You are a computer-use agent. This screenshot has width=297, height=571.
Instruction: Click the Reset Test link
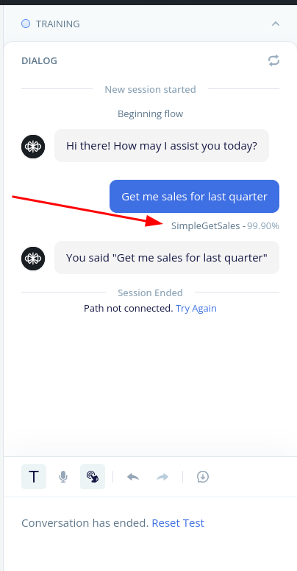click(x=178, y=523)
